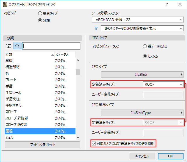This screenshot has height=162, width=187.
Task: Click the list scrollbar up arrow
Action: pyautogui.click(x=78, y=60)
